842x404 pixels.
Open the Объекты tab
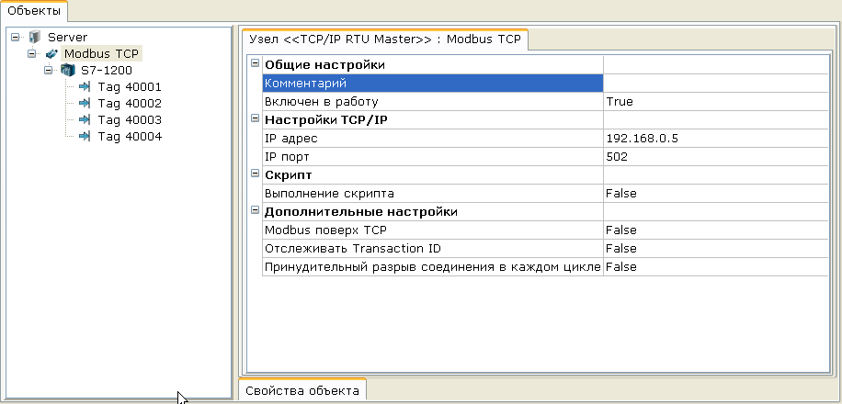click(x=34, y=11)
